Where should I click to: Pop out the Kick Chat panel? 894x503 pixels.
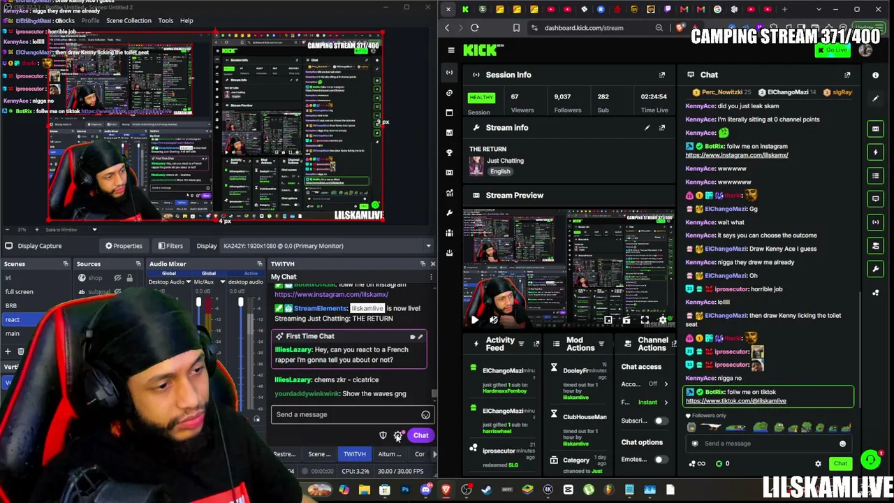[x=847, y=75]
